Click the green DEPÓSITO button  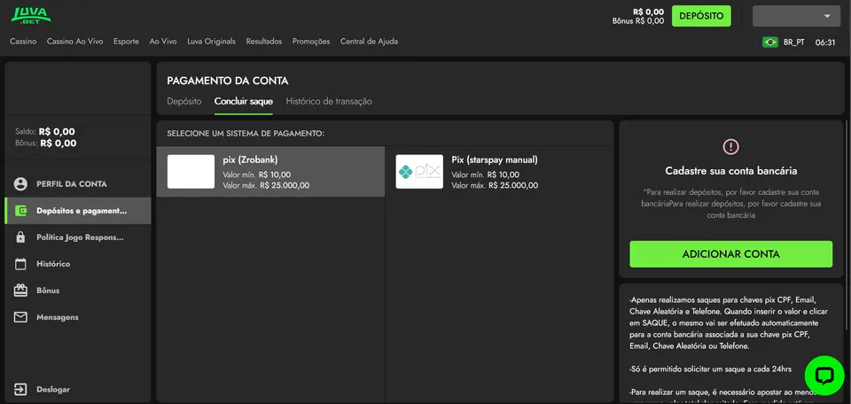pyautogui.click(x=701, y=16)
